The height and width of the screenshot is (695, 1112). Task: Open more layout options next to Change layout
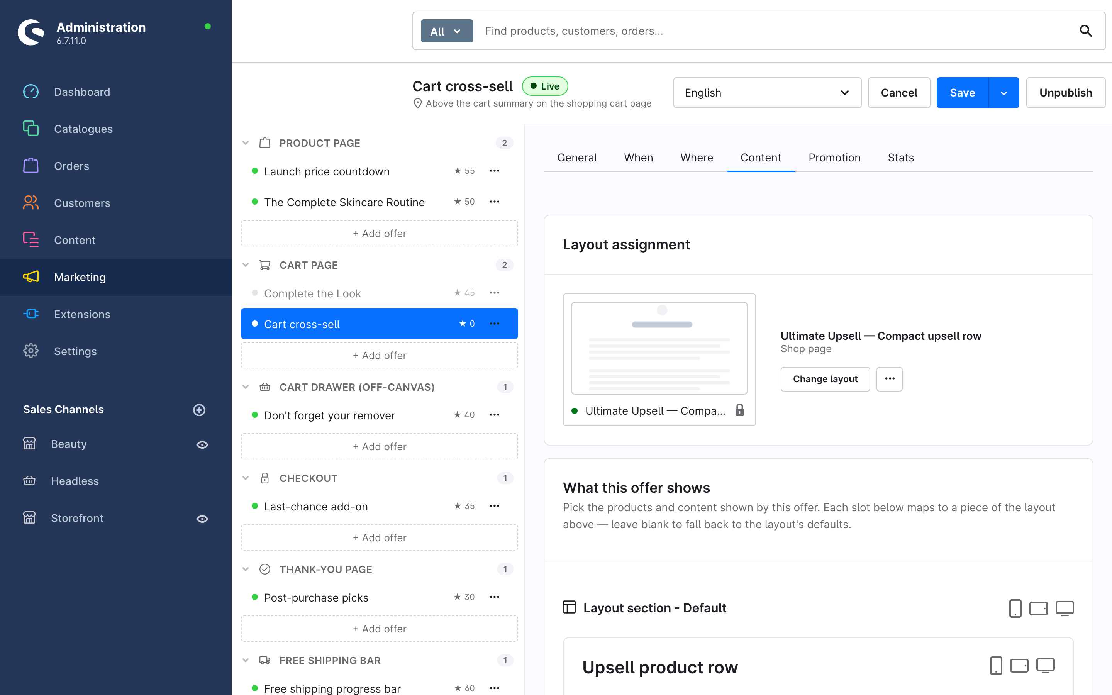coord(890,379)
